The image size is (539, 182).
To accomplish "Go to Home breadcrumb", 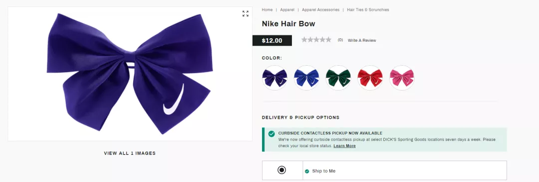I will [267, 9].
